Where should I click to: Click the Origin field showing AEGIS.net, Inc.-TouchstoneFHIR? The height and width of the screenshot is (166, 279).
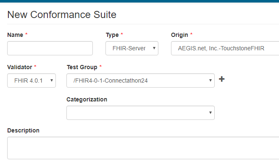(225, 48)
